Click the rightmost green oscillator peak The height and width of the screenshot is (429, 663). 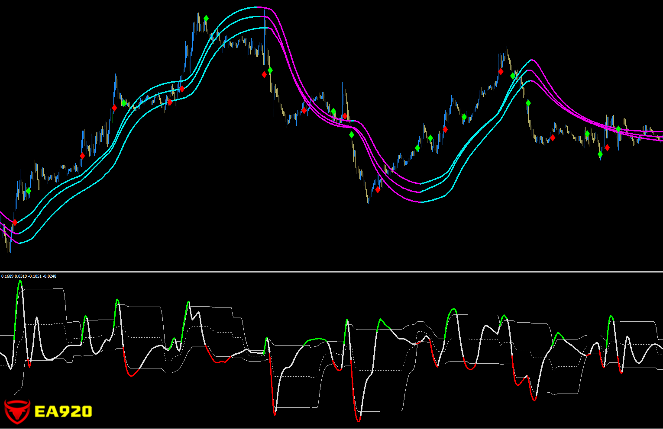(x=611, y=316)
